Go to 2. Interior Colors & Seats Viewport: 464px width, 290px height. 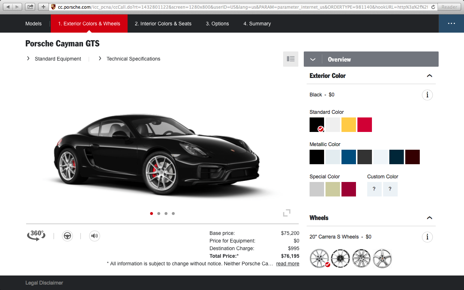tap(163, 24)
